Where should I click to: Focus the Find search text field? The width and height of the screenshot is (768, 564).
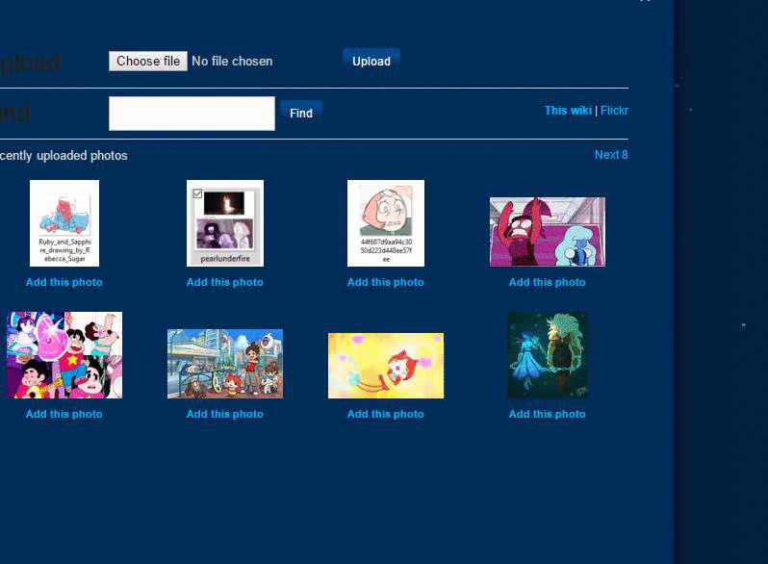tap(192, 114)
